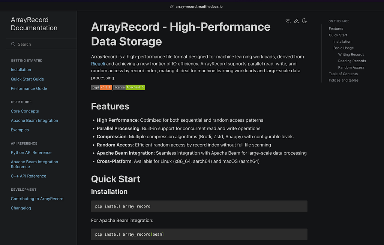Open ArrayRecord Documentation home title
Viewport: 384px width, 245px height.
[x=34, y=24]
